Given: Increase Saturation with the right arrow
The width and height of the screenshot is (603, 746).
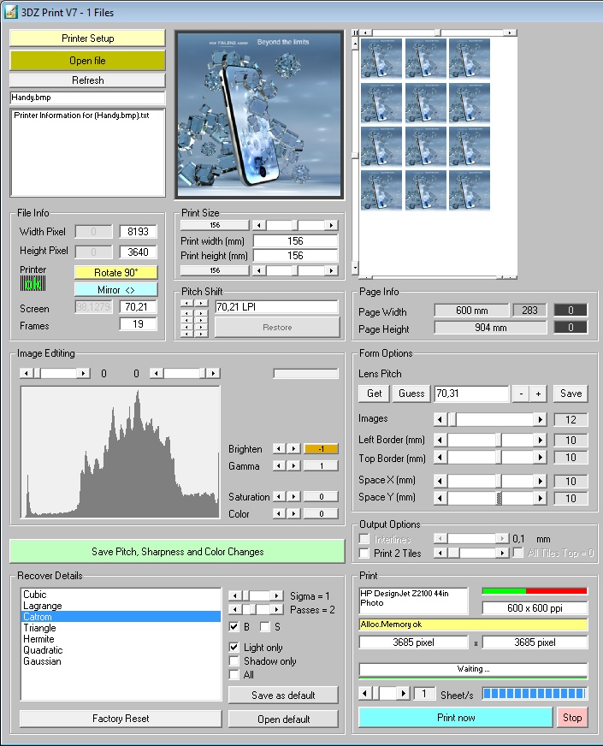Looking at the screenshot, I should (293, 497).
